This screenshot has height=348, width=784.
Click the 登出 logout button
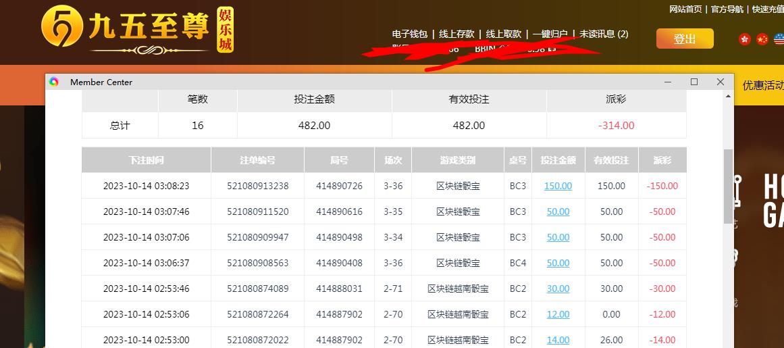point(685,39)
